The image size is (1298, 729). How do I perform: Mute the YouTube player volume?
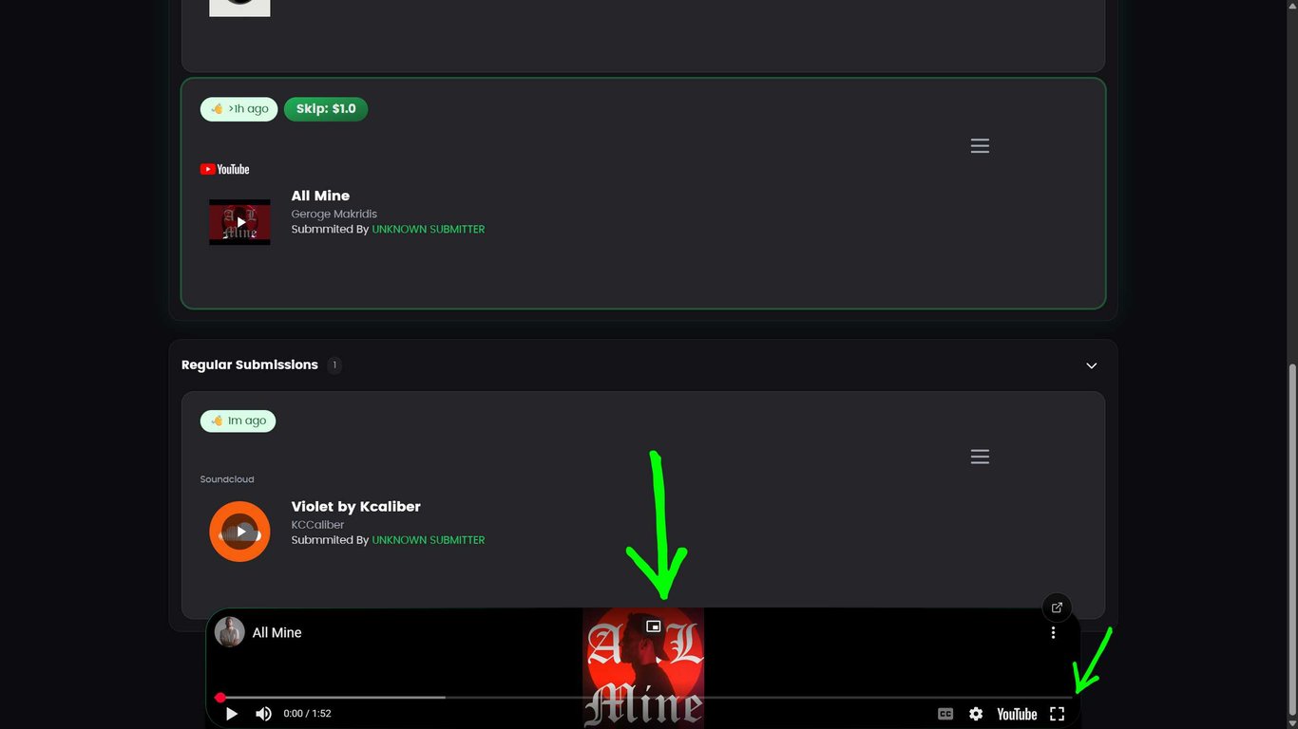[x=263, y=714]
